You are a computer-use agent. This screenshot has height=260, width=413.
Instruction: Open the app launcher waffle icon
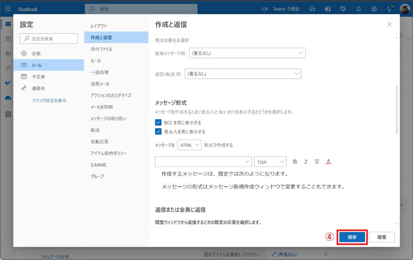click(x=8, y=9)
